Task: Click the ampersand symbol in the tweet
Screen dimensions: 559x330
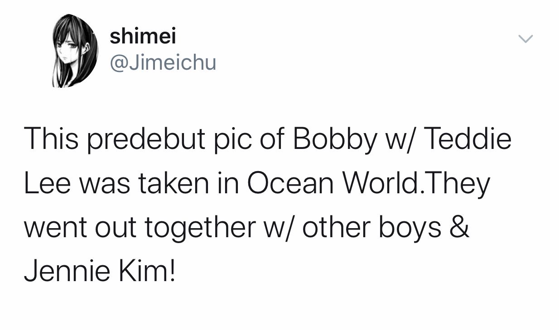Action: pyautogui.click(x=460, y=227)
